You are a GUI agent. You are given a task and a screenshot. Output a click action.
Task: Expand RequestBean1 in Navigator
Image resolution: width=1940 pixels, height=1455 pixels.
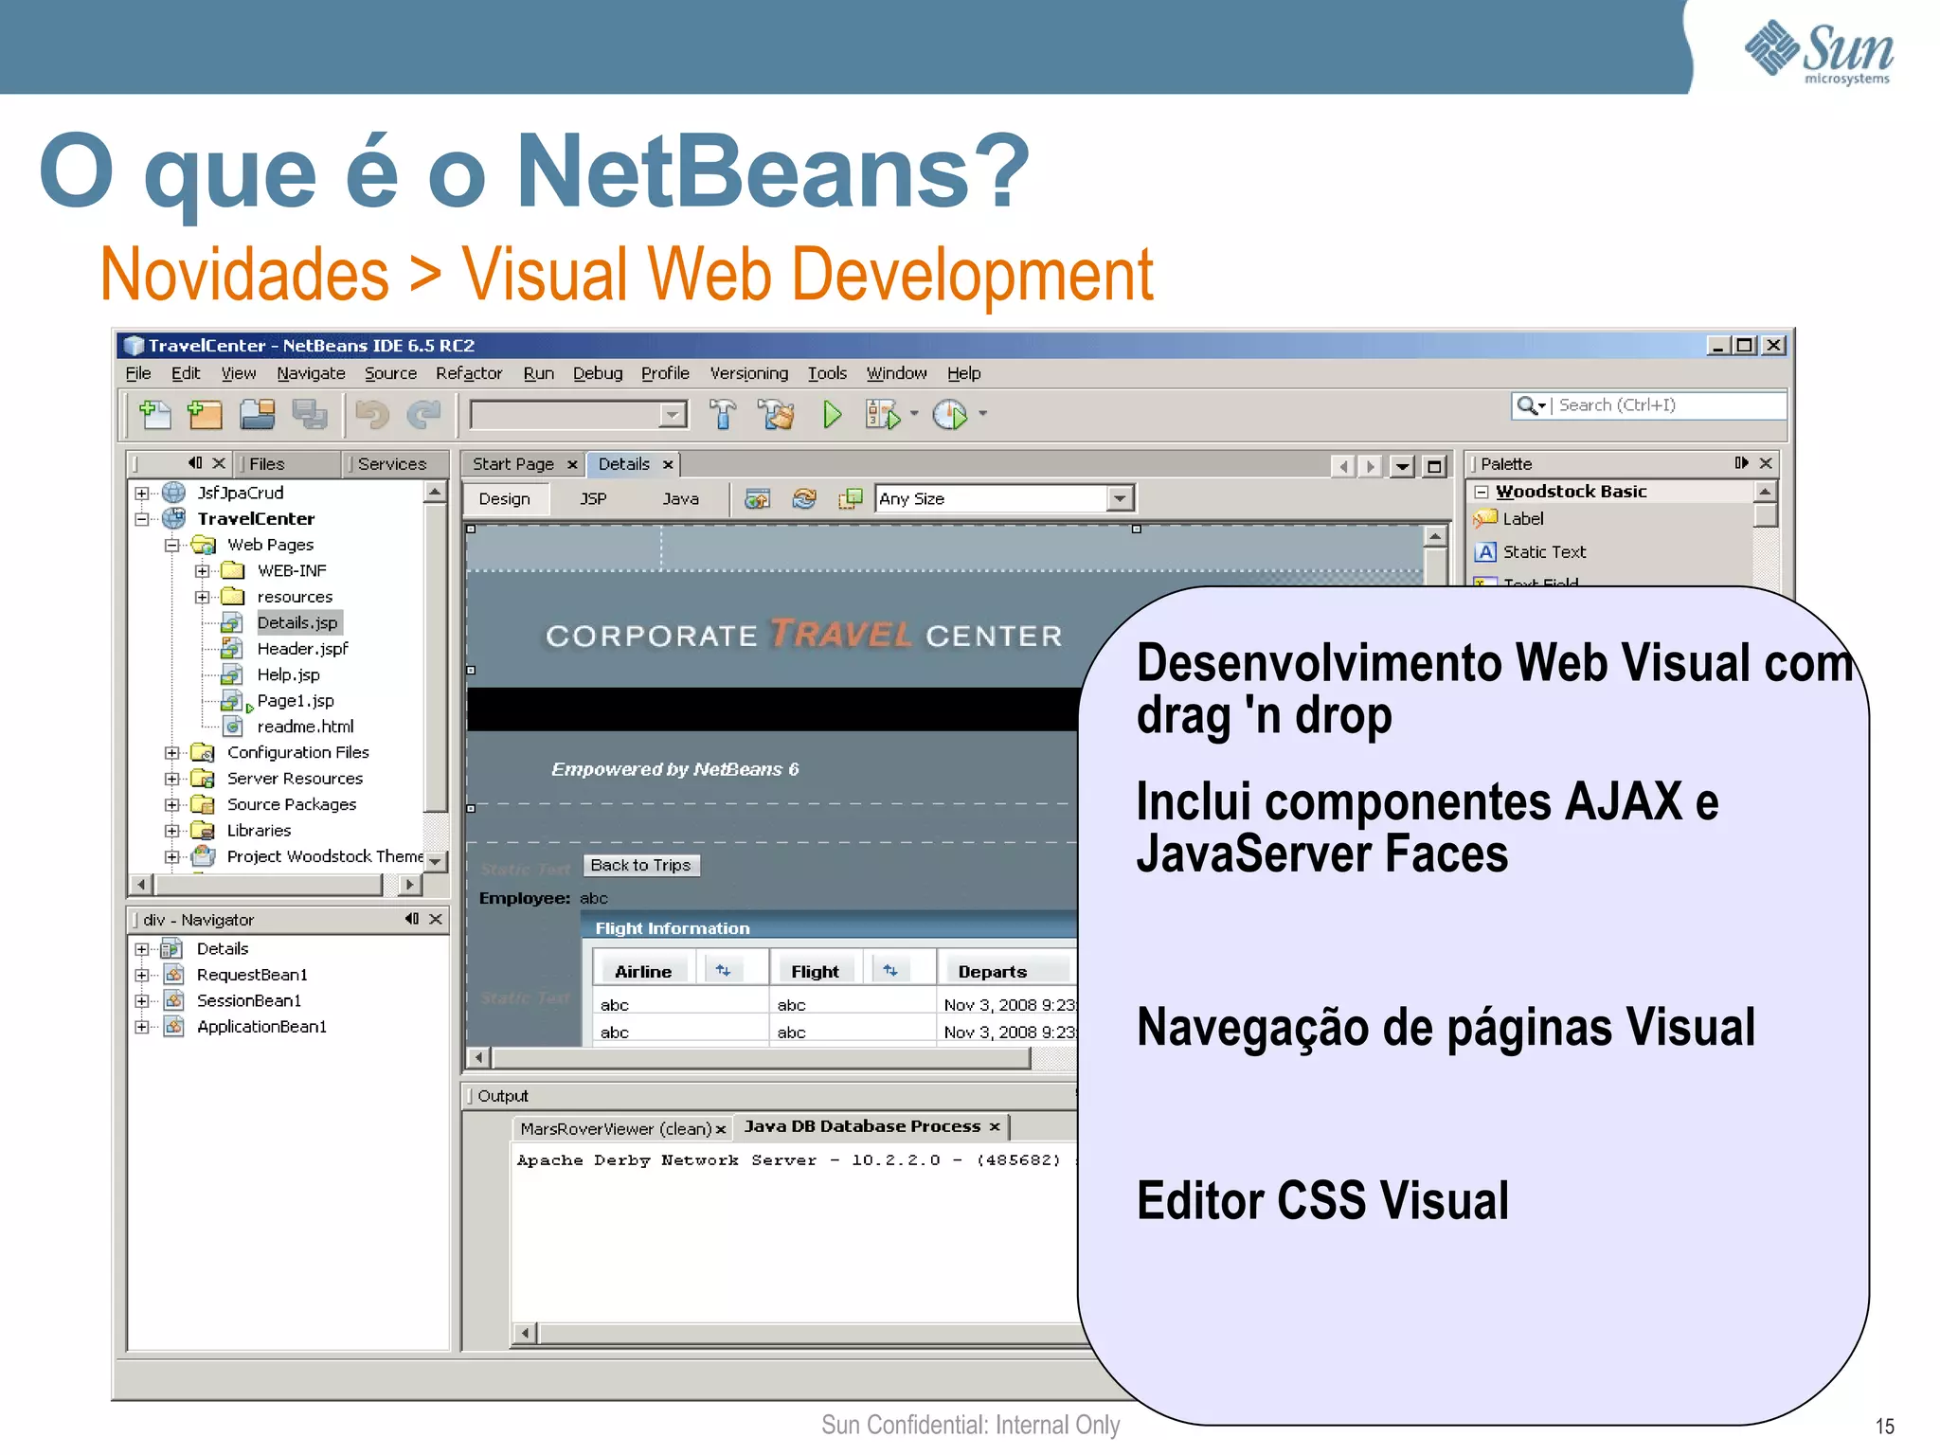(141, 975)
